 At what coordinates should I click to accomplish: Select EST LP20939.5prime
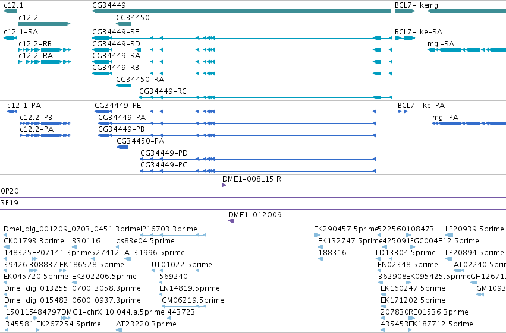pyautogui.click(x=449, y=235)
